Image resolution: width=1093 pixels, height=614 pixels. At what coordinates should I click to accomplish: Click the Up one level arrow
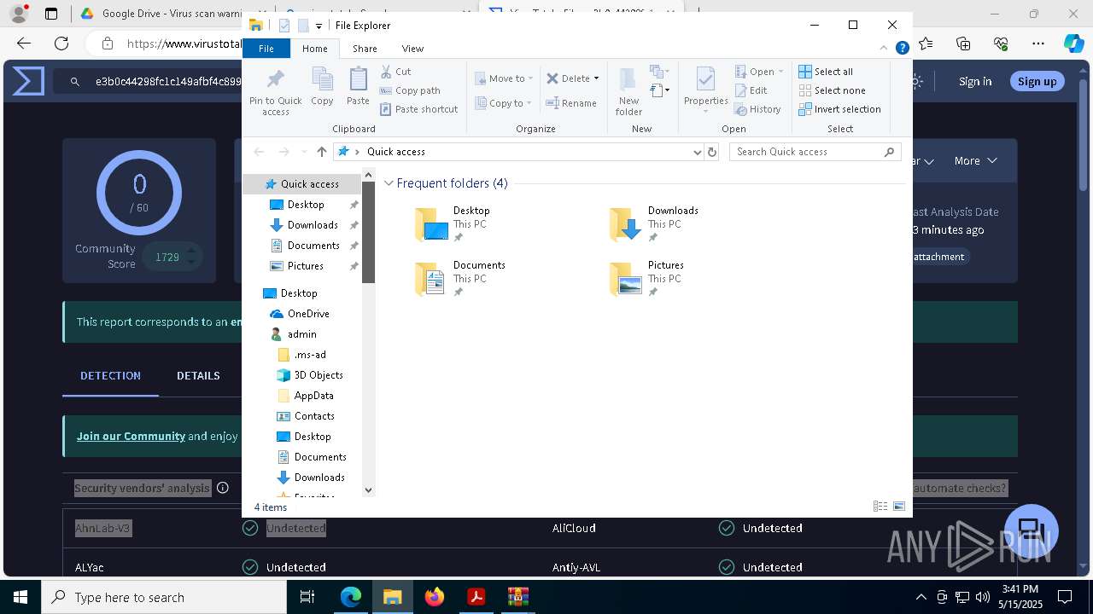point(322,152)
